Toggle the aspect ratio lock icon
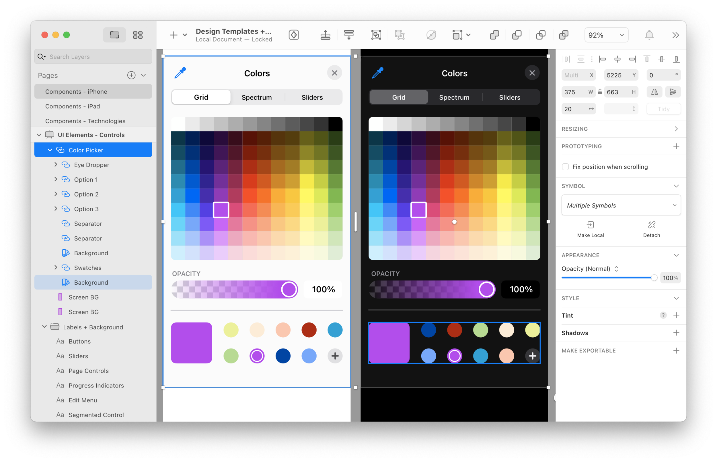 click(x=600, y=92)
